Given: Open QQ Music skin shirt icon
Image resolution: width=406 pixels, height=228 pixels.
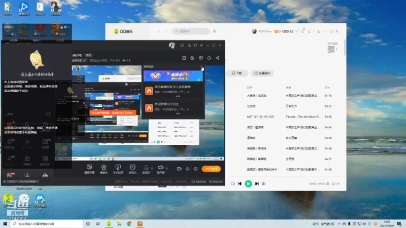Looking at the screenshot, I should coord(302,31).
